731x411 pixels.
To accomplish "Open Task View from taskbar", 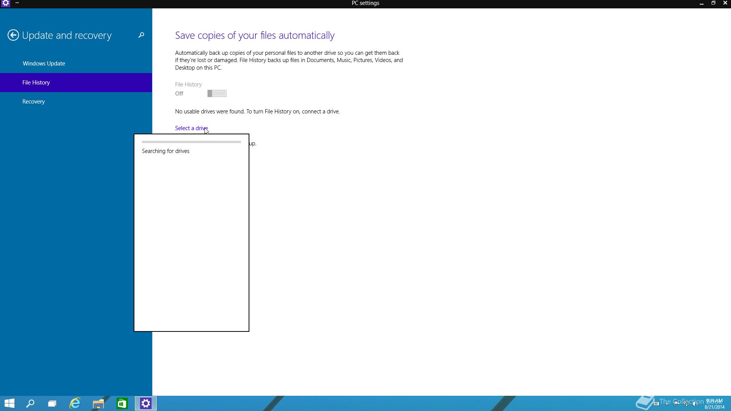I will point(52,403).
